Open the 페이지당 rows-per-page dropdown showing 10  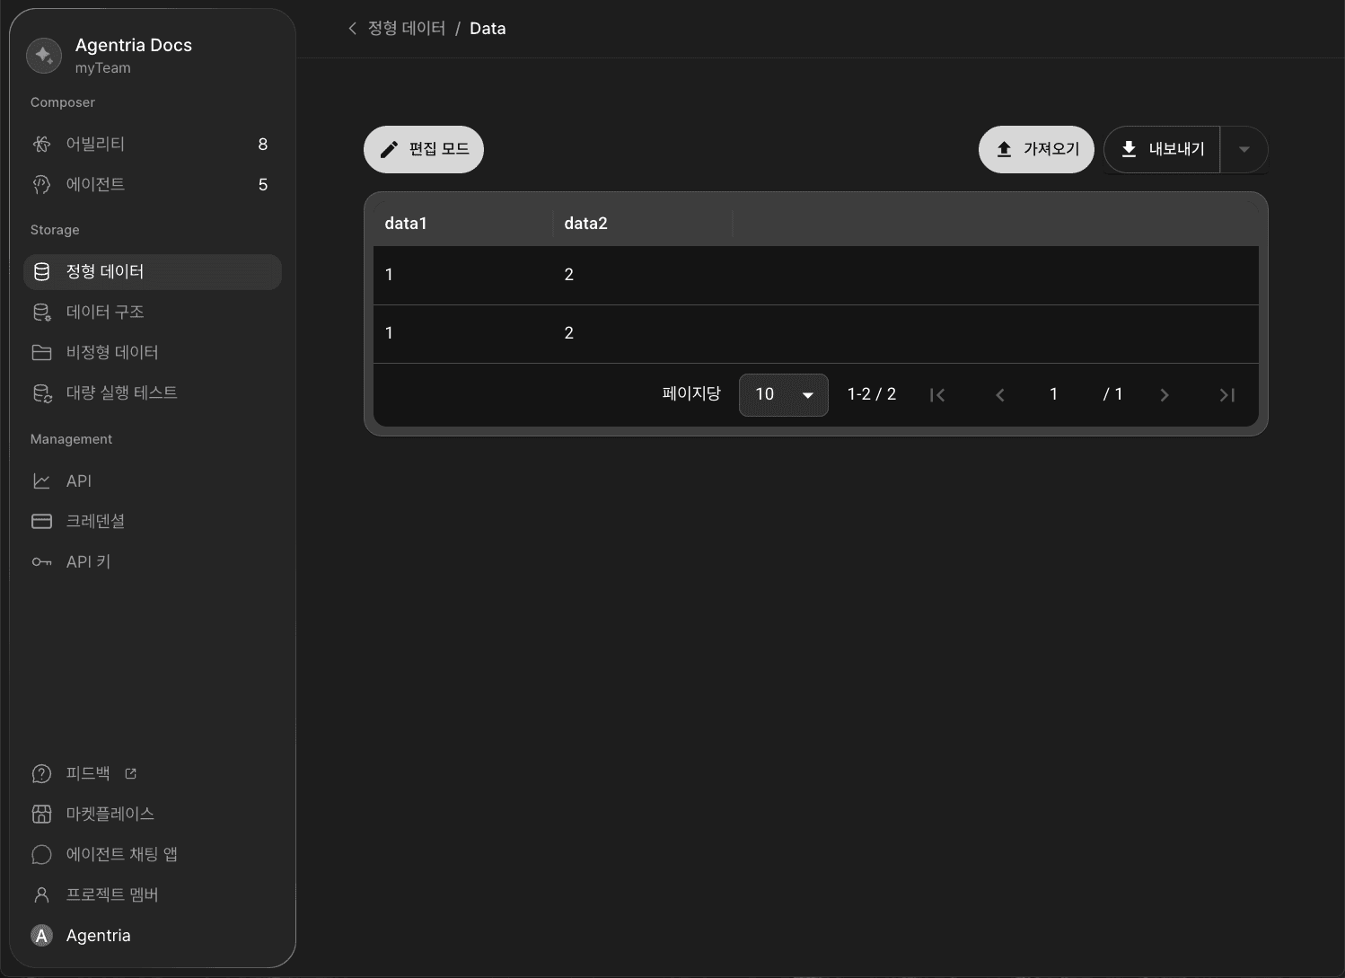[783, 394]
